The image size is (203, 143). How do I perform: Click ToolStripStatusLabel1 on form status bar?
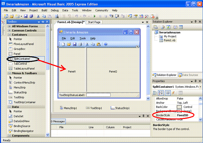(72, 95)
